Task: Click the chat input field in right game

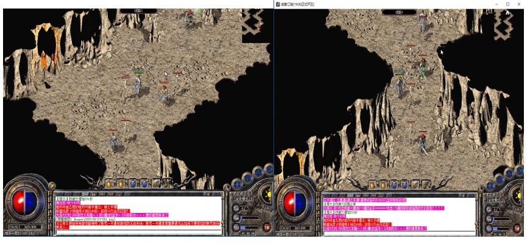Action: pos(399,233)
